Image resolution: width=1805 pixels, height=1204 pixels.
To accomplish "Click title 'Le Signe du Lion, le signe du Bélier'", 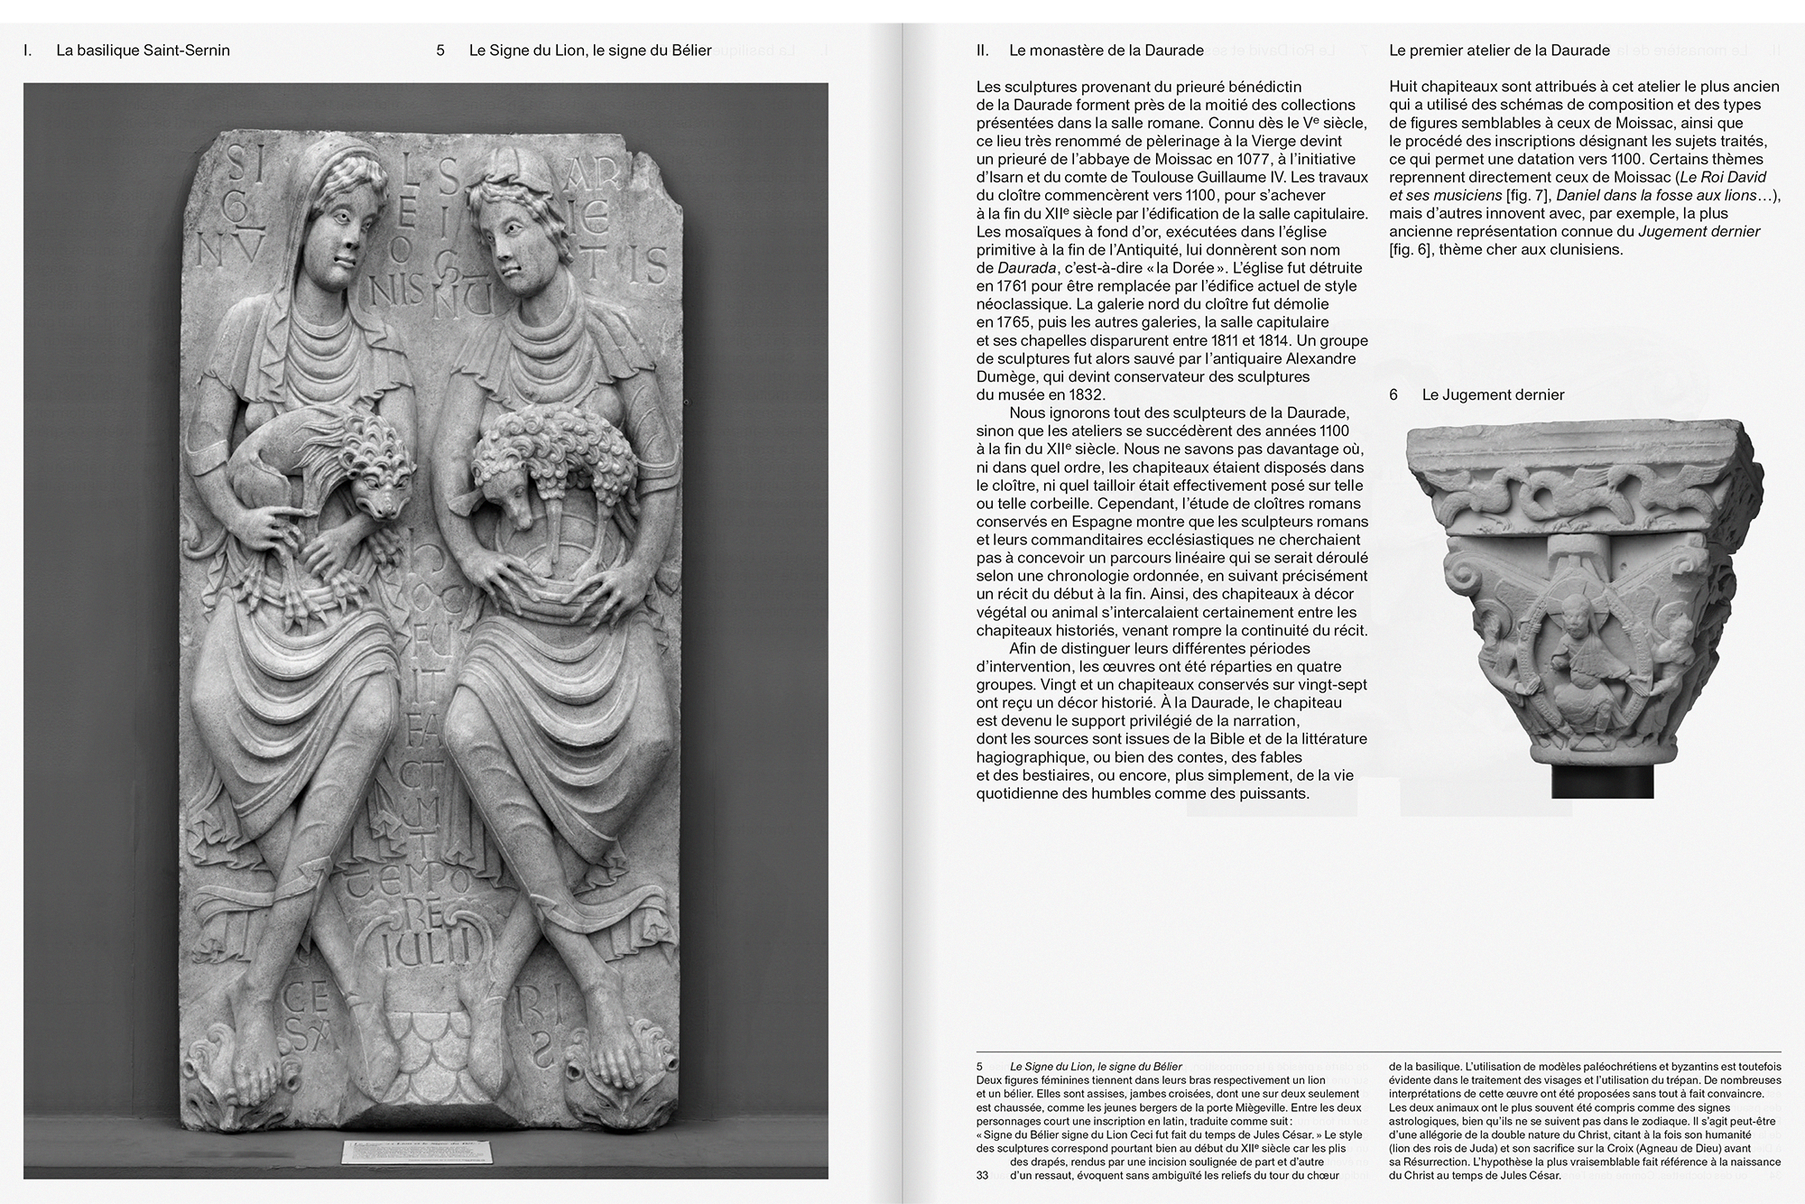I will [590, 51].
